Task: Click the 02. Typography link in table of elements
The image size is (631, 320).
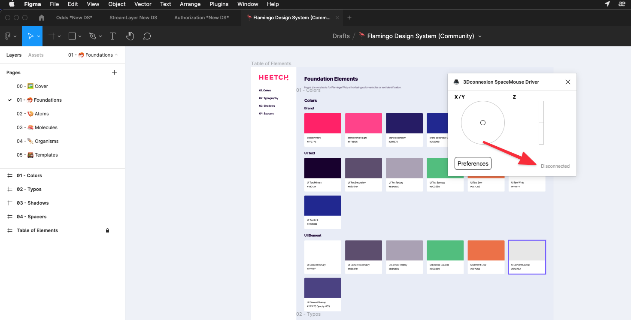Action: click(x=269, y=98)
